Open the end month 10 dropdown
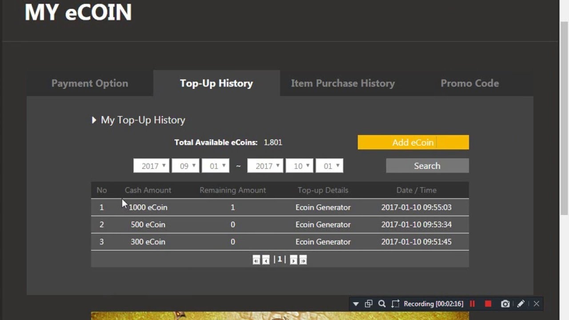 coord(299,166)
